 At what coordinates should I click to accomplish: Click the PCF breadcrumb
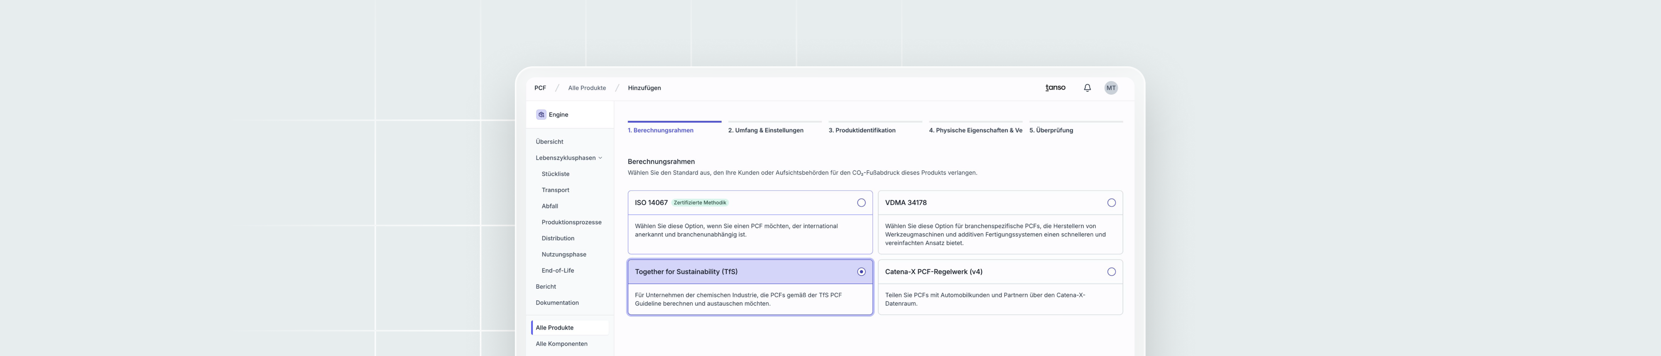[x=540, y=88]
